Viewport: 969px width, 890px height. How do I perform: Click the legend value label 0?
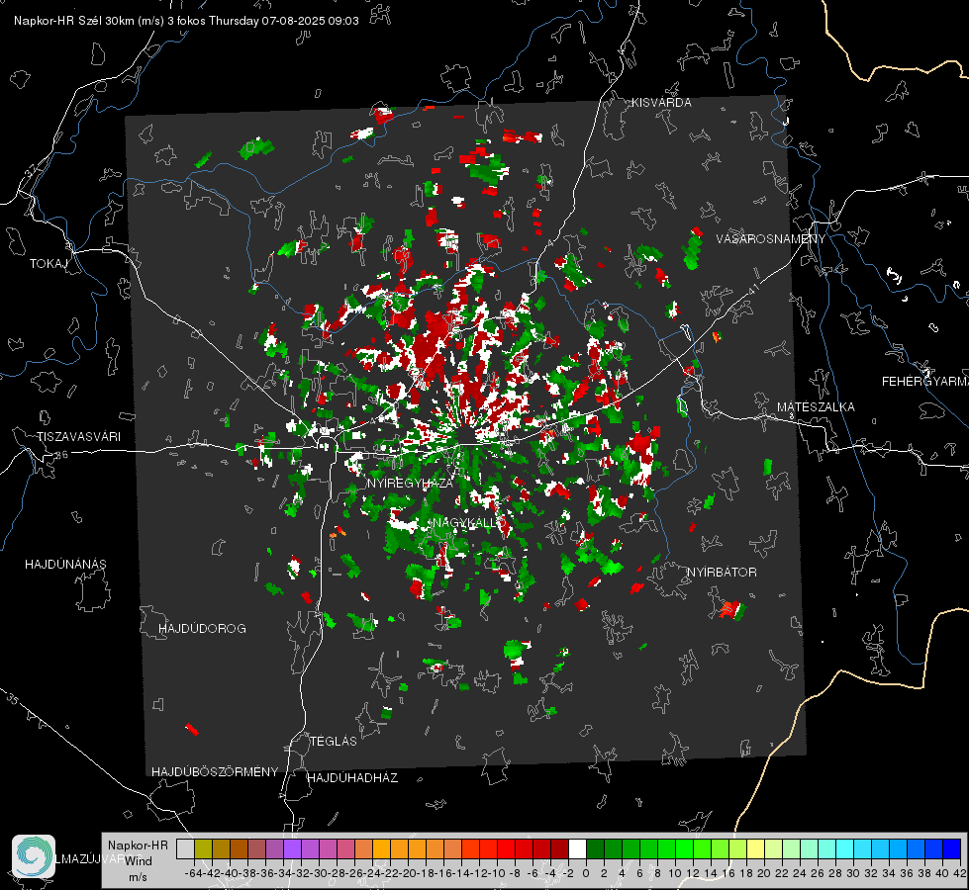(586, 874)
